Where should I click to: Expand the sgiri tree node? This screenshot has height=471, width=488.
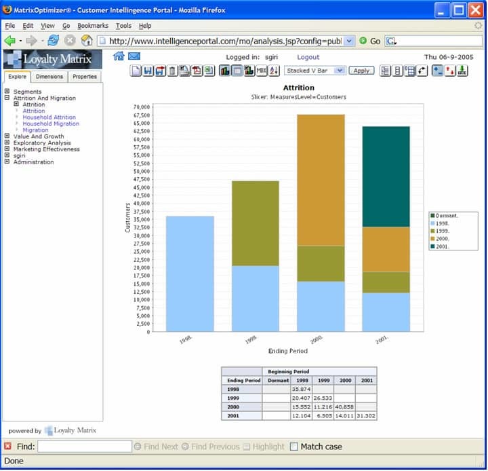[7, 155]
